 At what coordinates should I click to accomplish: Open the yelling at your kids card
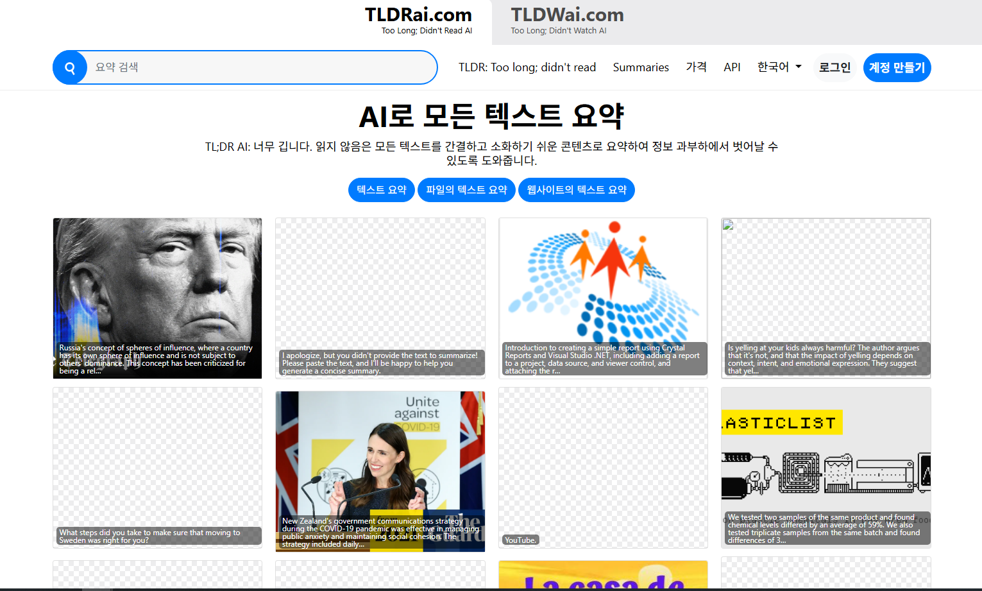(826, 298)
